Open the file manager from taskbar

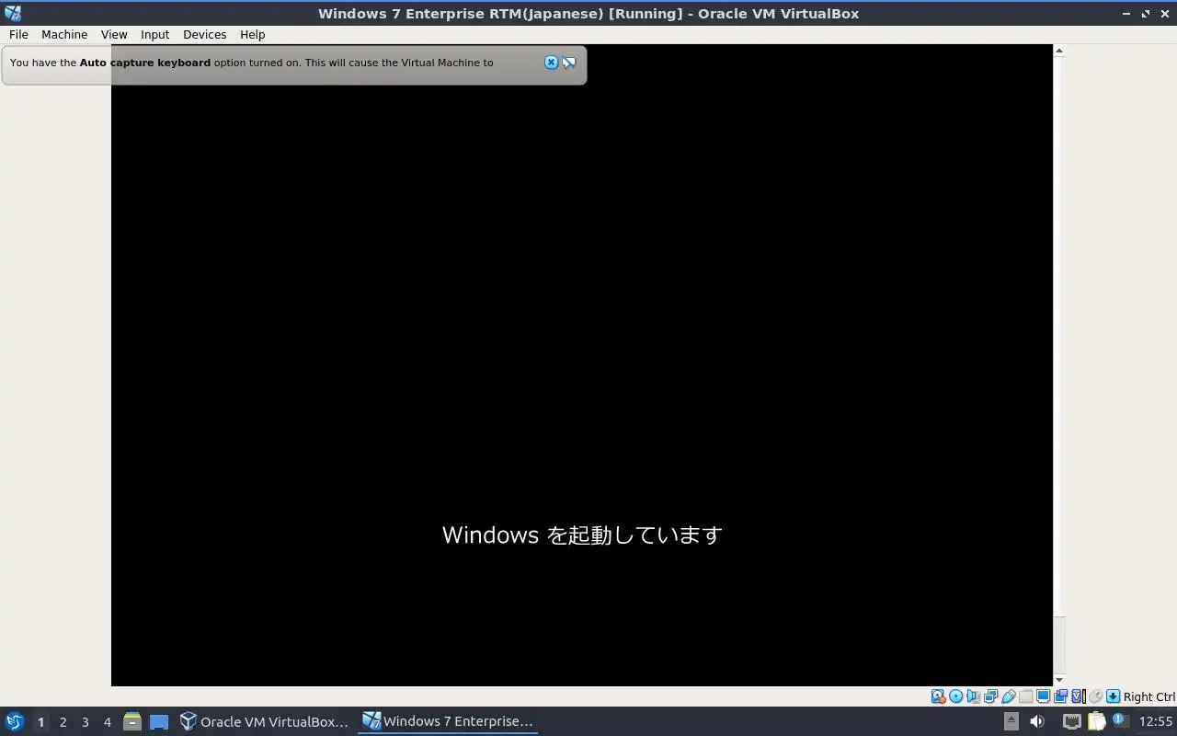(132, 721)
